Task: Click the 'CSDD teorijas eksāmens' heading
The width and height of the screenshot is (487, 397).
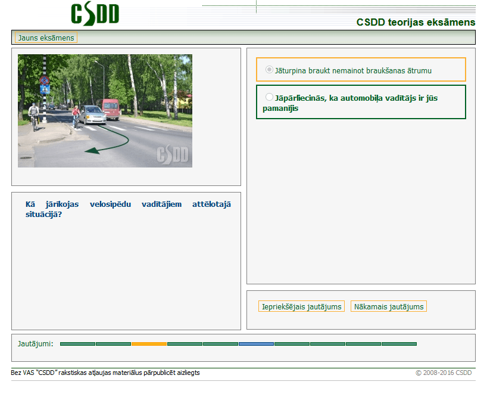Action: click(x=416, y=23)
